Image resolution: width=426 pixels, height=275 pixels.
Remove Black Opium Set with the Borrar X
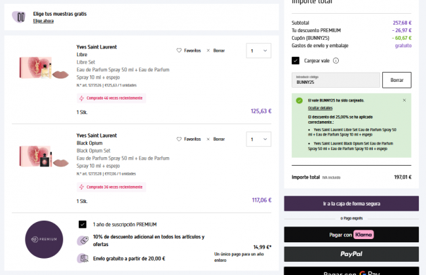click(208, 139)
